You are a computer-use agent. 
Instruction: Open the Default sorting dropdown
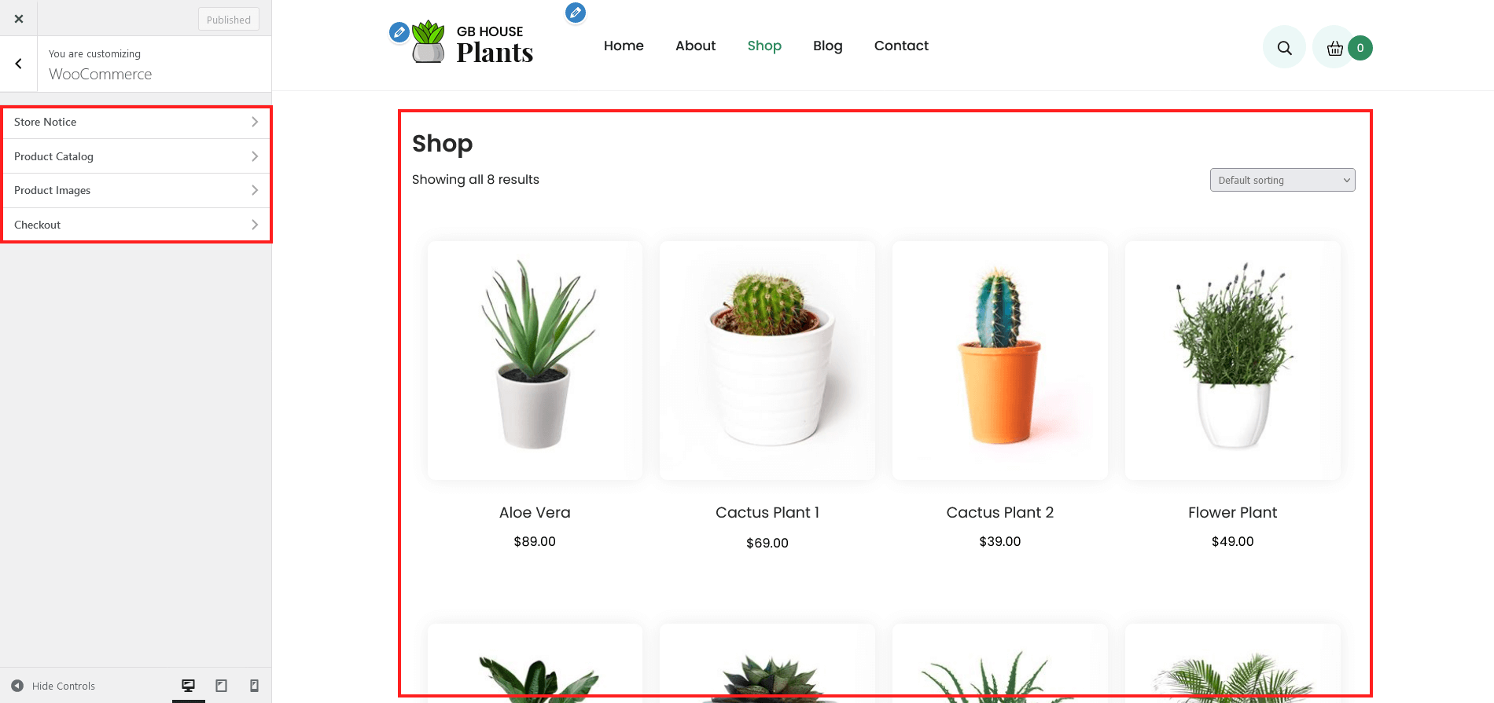(x=1282, y=180)
